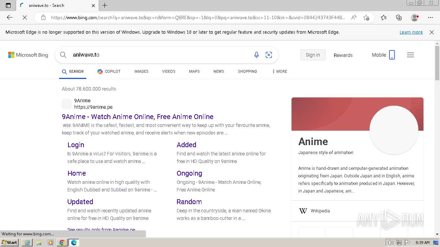Open the Windows Start button
440x247 pixels.
click(9, 243)
